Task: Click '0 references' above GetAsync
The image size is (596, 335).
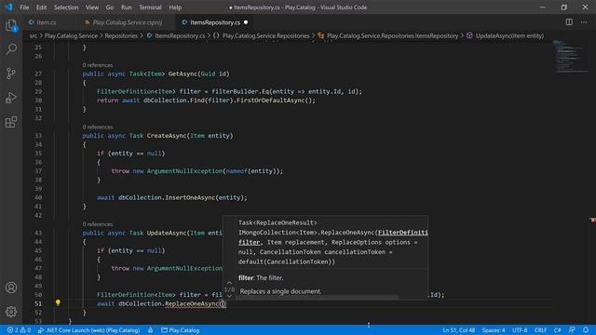Action: (x=97, y=65)
